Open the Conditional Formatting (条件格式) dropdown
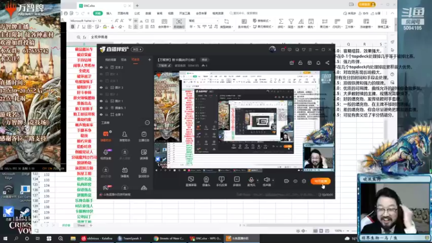Screen dimensions: 432x243 (244, 23)
